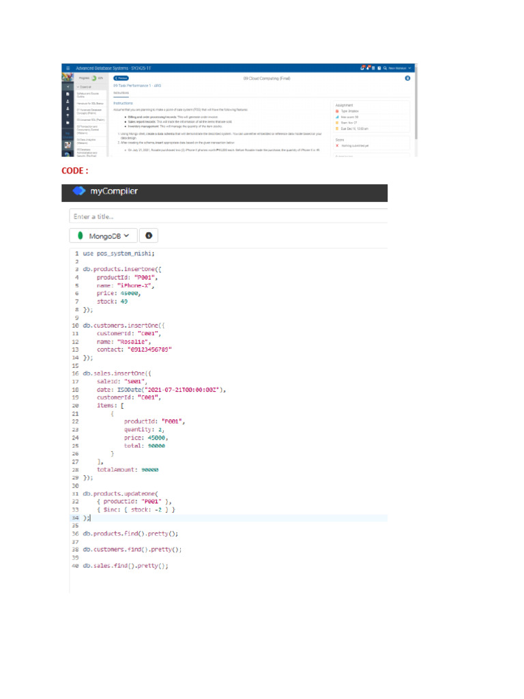Click the 'myCompiler' brand text
Screen dimensions: 524x699
(114, 191)
